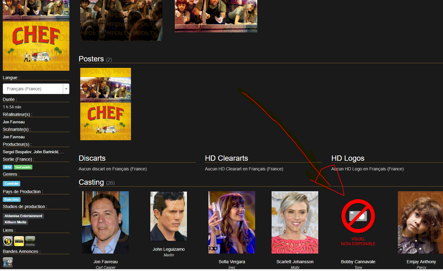Click the John Bartnicki producer name
Image resolution: width=443 pixels, height=271 pixels.
pos(46,152)
